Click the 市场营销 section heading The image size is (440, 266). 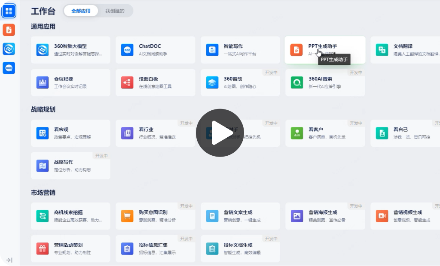43,193
